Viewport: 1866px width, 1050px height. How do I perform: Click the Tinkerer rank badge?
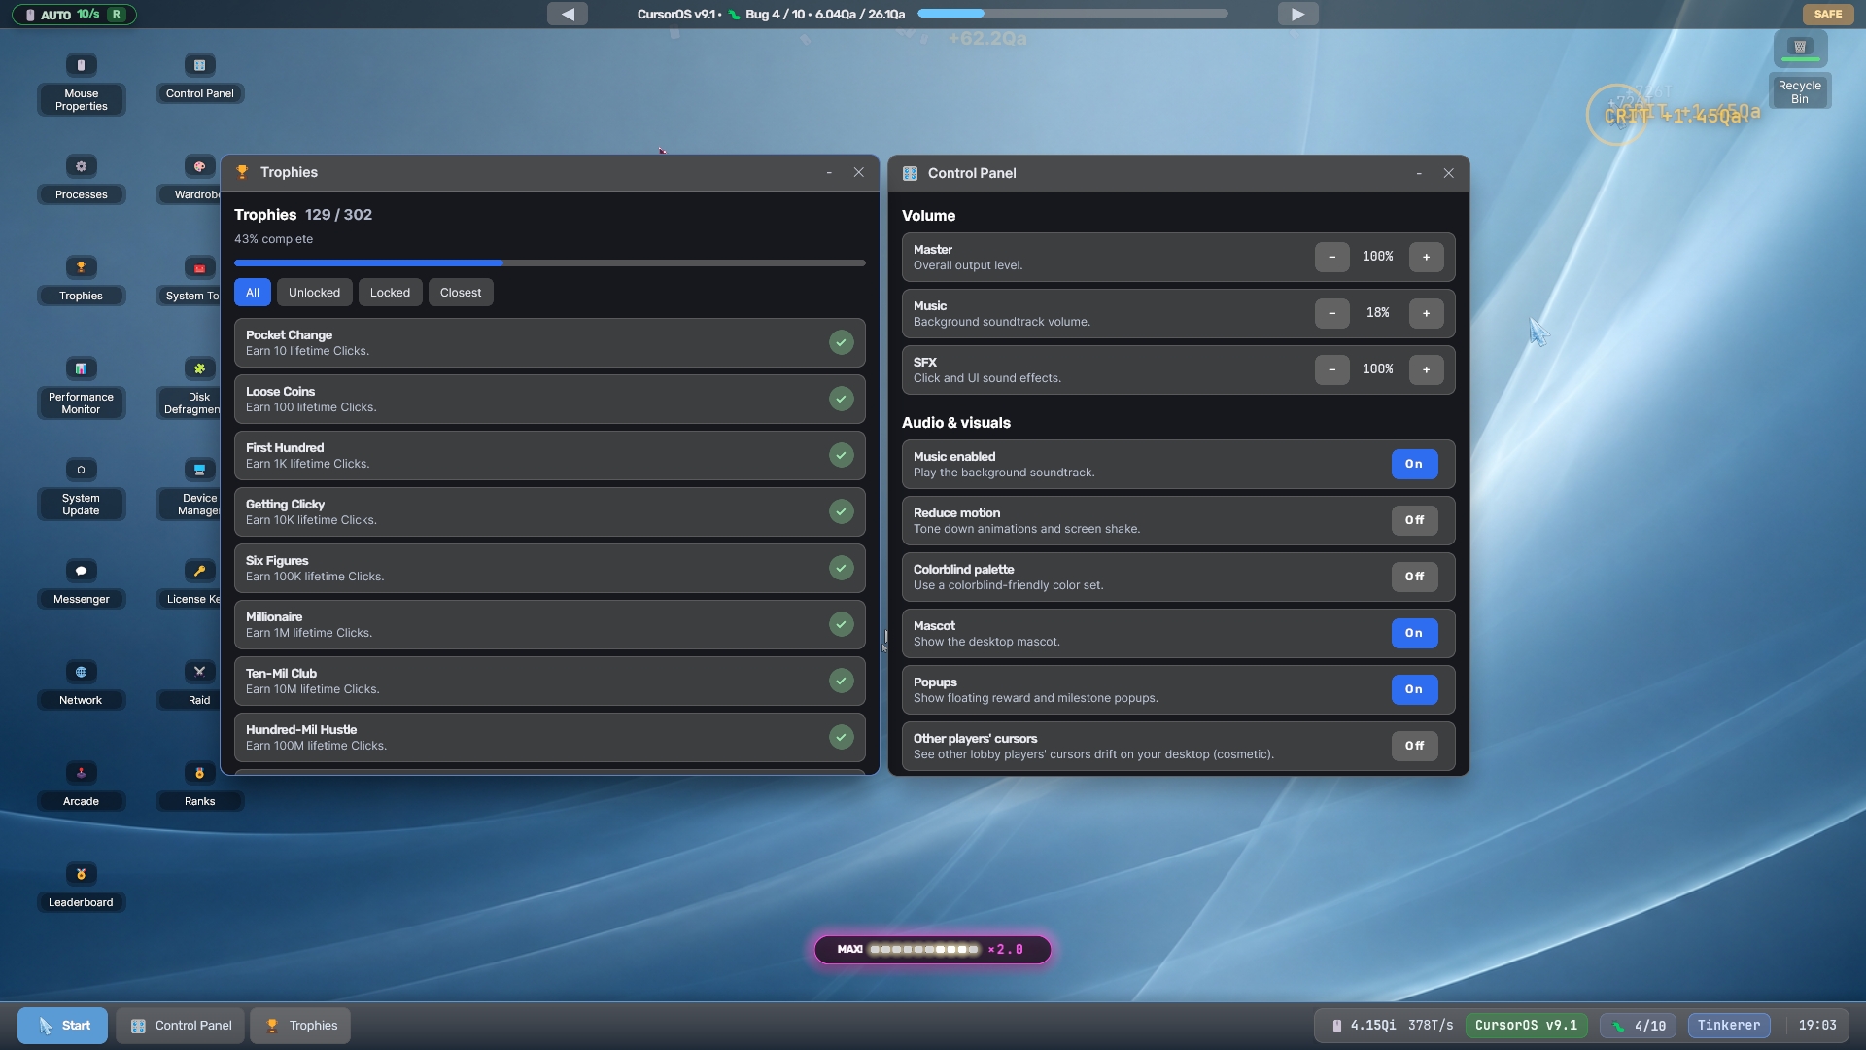pyautogui.click(x=1729, y=1026)
